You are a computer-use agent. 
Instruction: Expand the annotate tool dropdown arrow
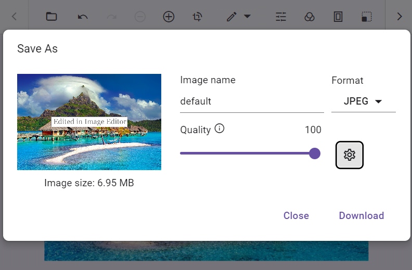click(x=247, y=17)
